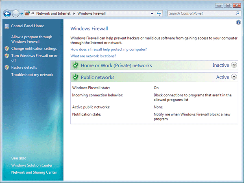Expand the address bar chevrons overflow

33,13
